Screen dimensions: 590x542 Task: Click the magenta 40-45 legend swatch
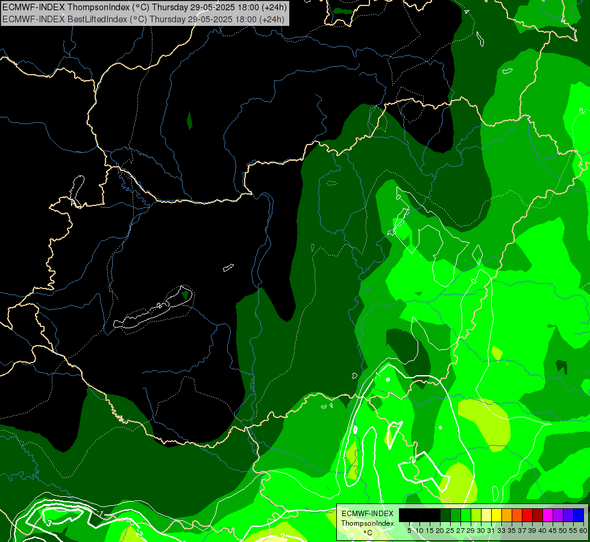click(547, 515)
